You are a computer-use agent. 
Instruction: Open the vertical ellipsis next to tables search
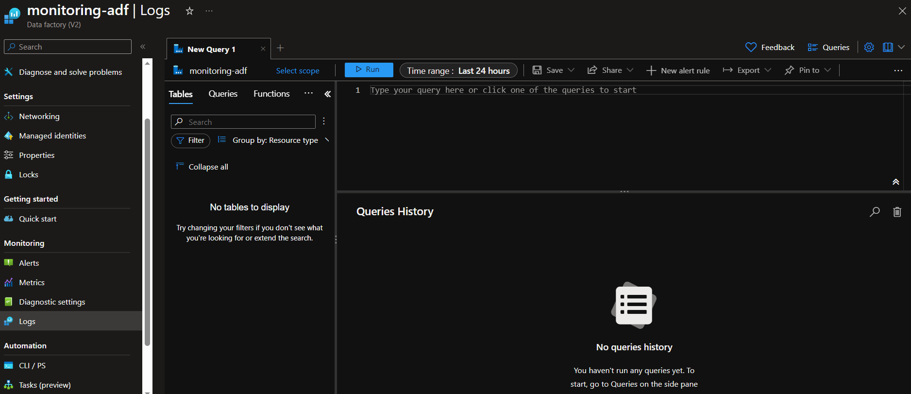coord(324,121)
